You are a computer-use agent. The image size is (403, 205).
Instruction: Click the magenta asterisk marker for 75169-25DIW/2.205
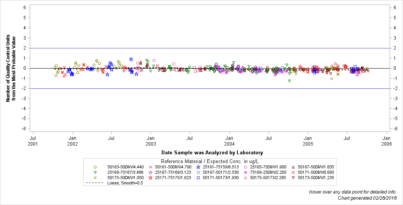coord(246,172)
